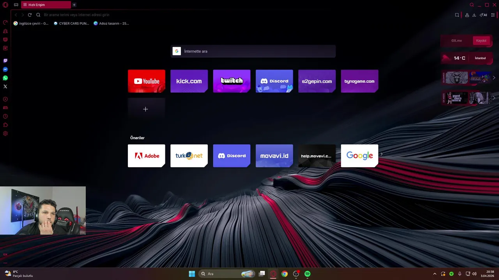Screen dimensions: 499x280
Task: Open Messenger in the sidebar
Action: coord(5,69)
